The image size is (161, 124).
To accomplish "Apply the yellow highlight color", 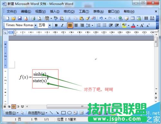I will pyautogui.click(x=124, y=25).
